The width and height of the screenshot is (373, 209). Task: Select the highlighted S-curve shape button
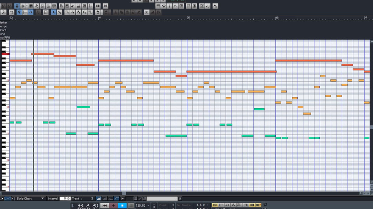(x=116, y=199)
